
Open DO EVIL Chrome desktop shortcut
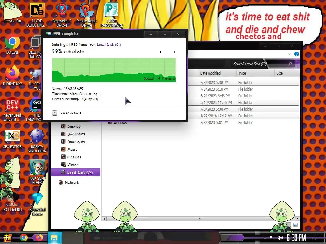pos(12,44)
